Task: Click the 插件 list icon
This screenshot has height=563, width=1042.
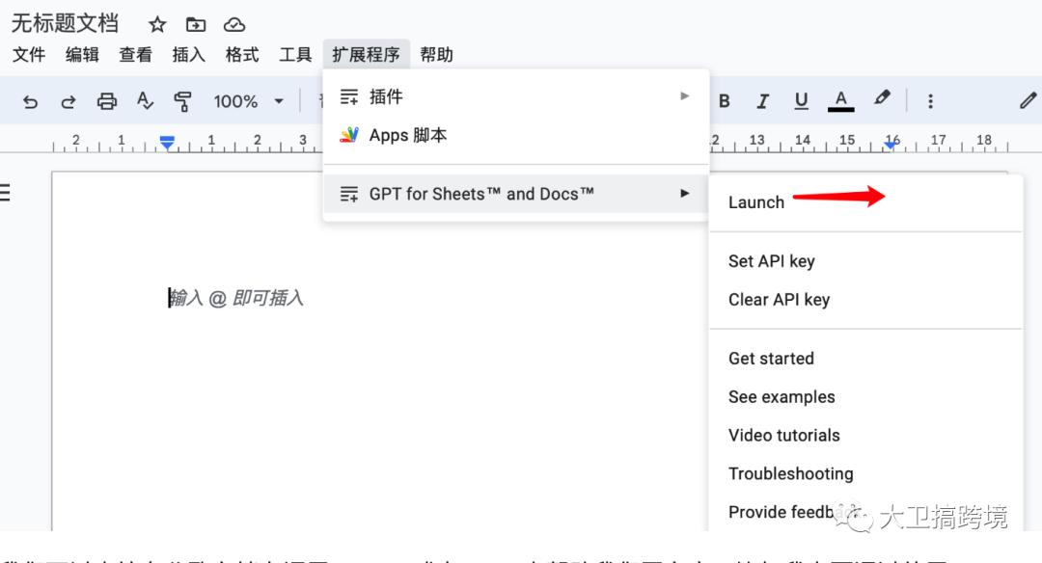Action: pos(349,97)
